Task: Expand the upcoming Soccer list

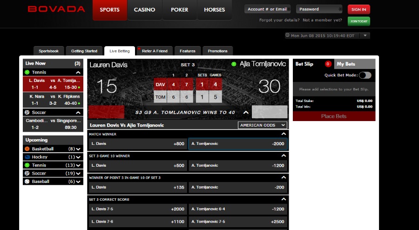Action: (x=78, y=173)
